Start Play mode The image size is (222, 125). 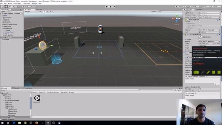click(107, 7)
